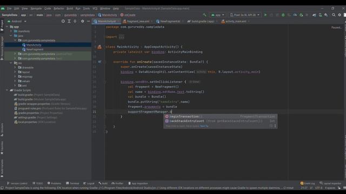Viewport: 346px width, 194px height.
Task: Open the Terminal tool window
Action: point(72,183)
